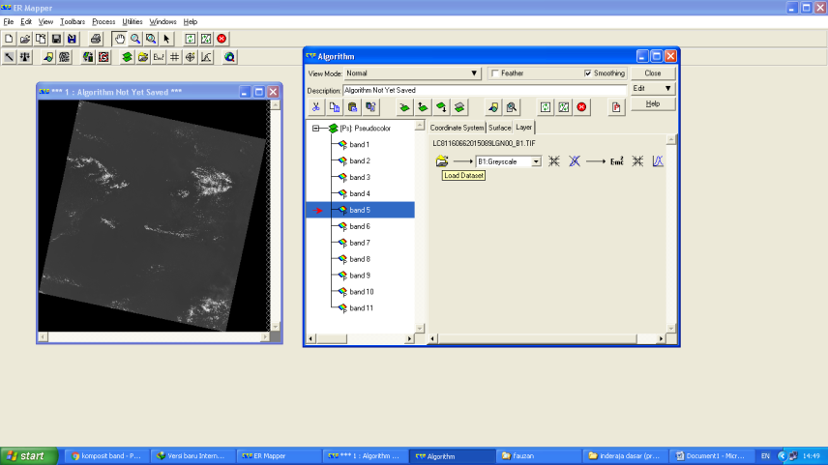
Task: Click the Help button in Algorithm window
Action: point(653,104)
